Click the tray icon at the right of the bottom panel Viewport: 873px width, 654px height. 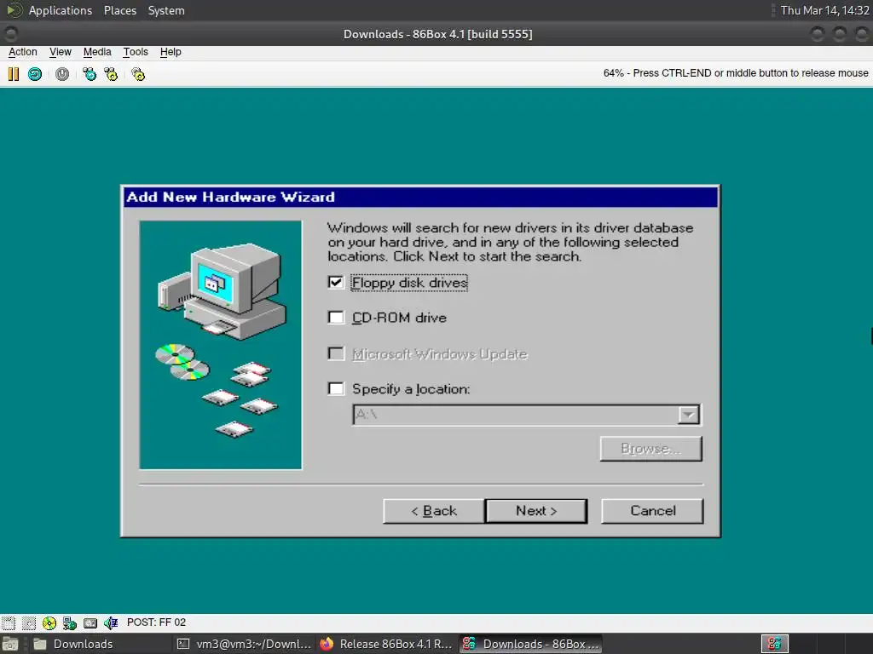tap(774, 644)
